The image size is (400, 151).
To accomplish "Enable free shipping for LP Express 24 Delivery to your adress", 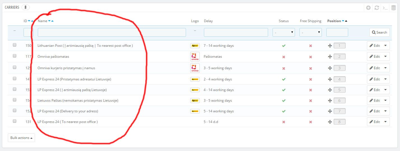I will click(310, 111).
